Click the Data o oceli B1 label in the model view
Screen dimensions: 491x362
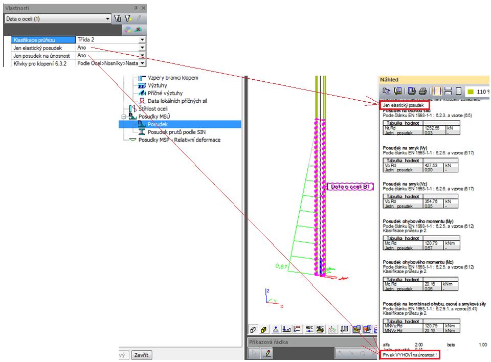tap(350, 187)
